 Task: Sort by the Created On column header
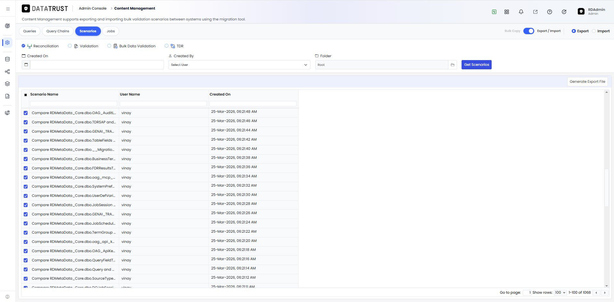click(220, 94)
